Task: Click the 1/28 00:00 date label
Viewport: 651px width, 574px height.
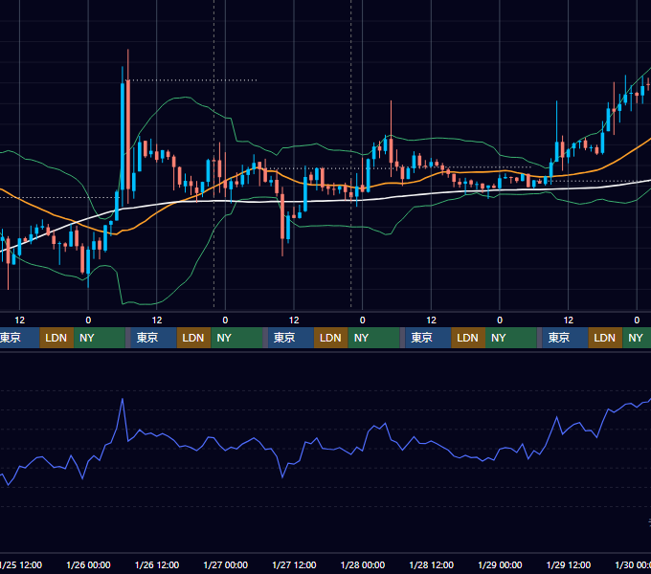Action: coord(363,564)
